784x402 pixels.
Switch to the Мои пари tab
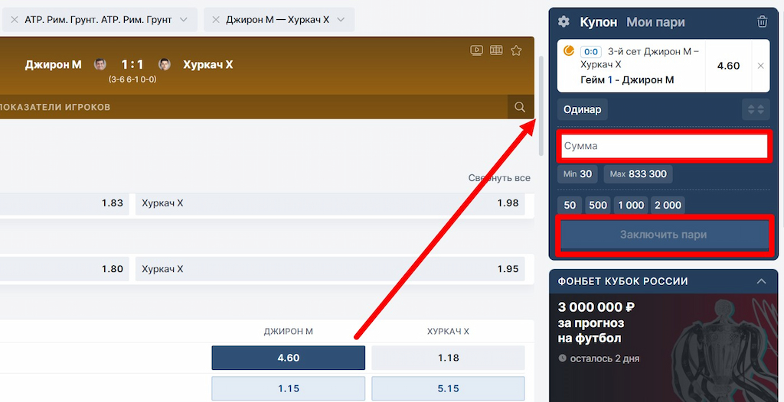coord(655,22)
